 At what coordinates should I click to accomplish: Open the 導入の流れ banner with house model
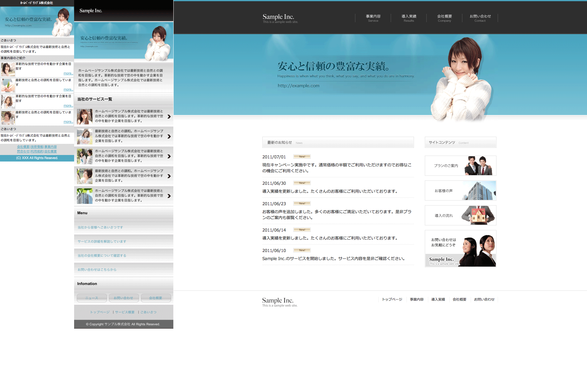(x=460, y=215)
